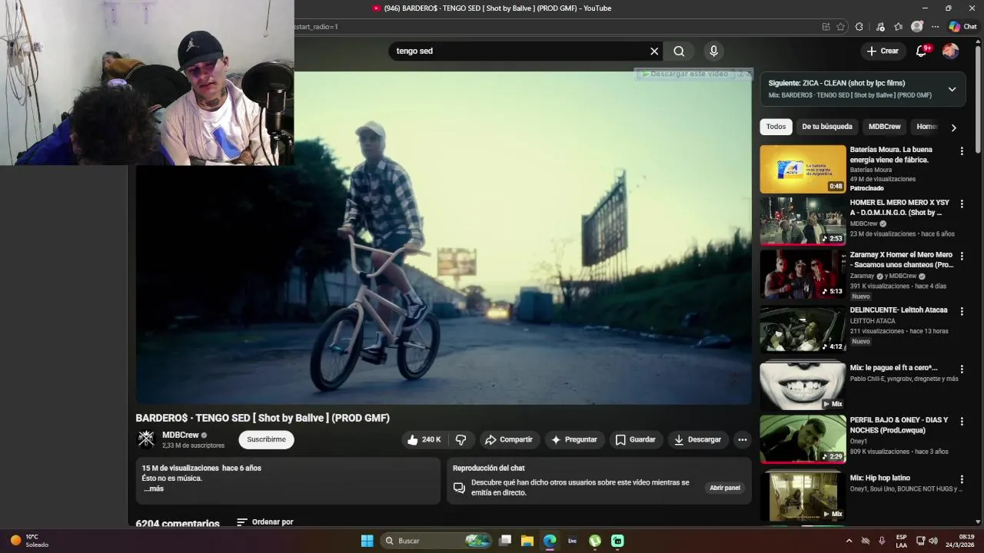This screenshot has height=553, width=984.
Task: Open options menu for Baterías Moura ad
Action: 961,151
